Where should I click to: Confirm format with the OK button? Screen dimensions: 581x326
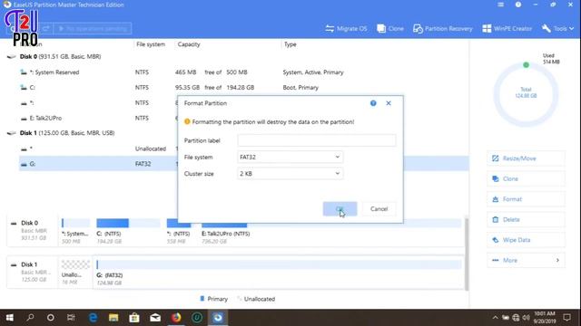340,209
